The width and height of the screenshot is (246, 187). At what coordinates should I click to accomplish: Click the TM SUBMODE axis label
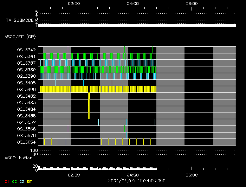coord(20,20)
